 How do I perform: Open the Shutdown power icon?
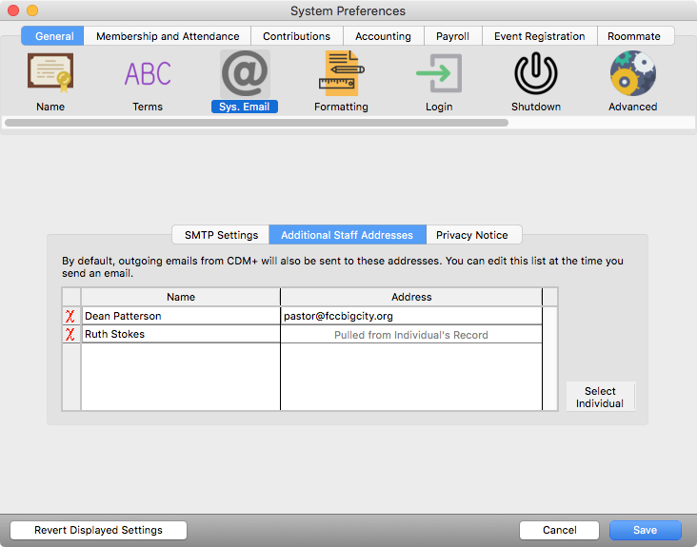[x=535, y=74]
